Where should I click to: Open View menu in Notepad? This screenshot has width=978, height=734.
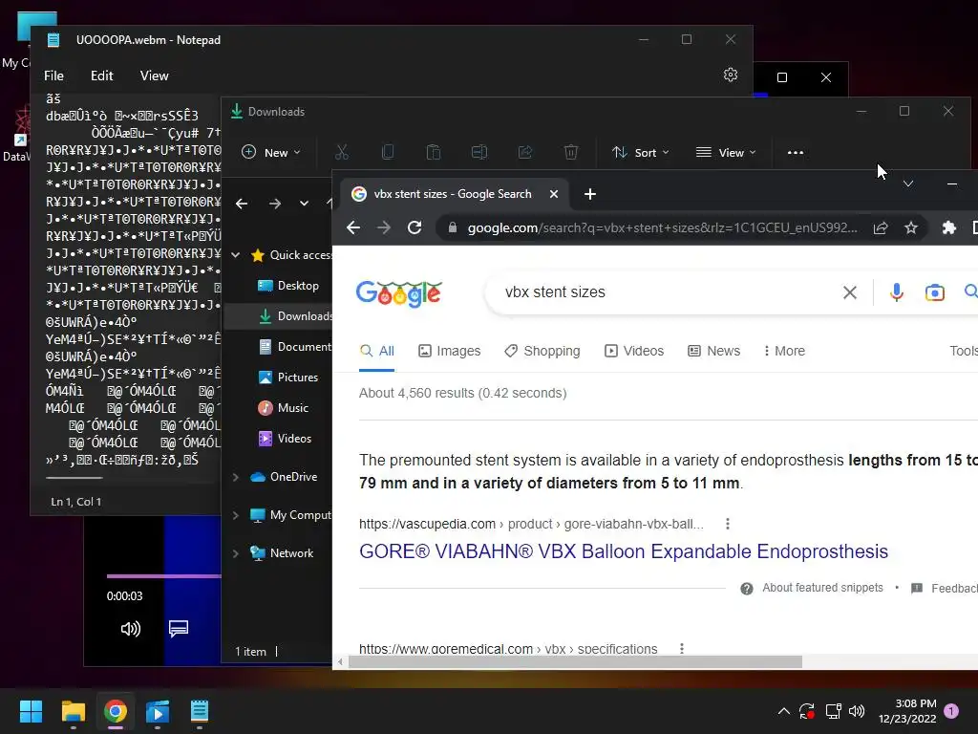pos(154,76)
